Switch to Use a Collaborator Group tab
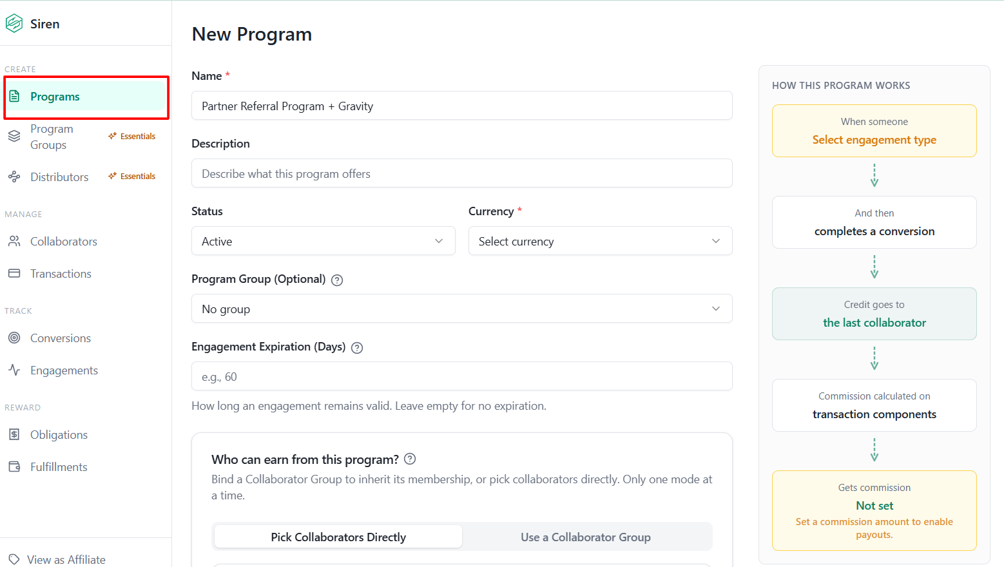 [x=586, y=537]
